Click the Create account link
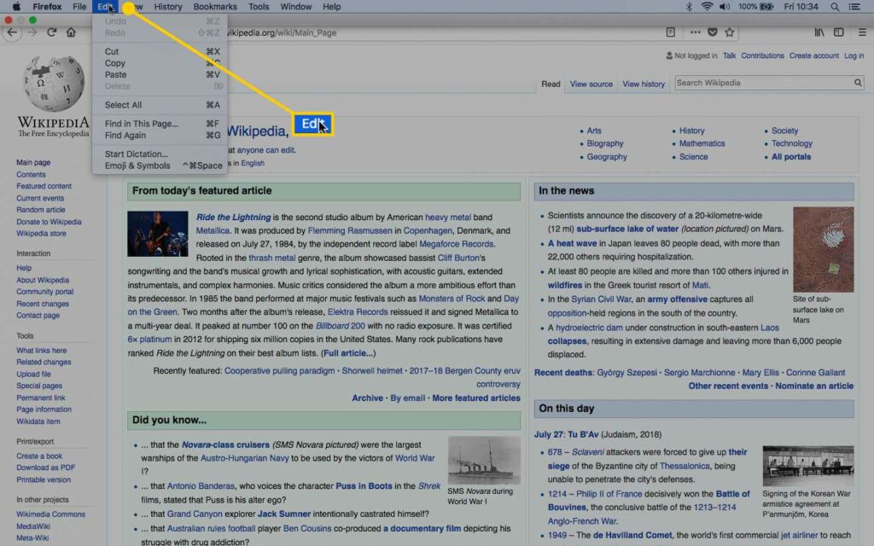 813,55
